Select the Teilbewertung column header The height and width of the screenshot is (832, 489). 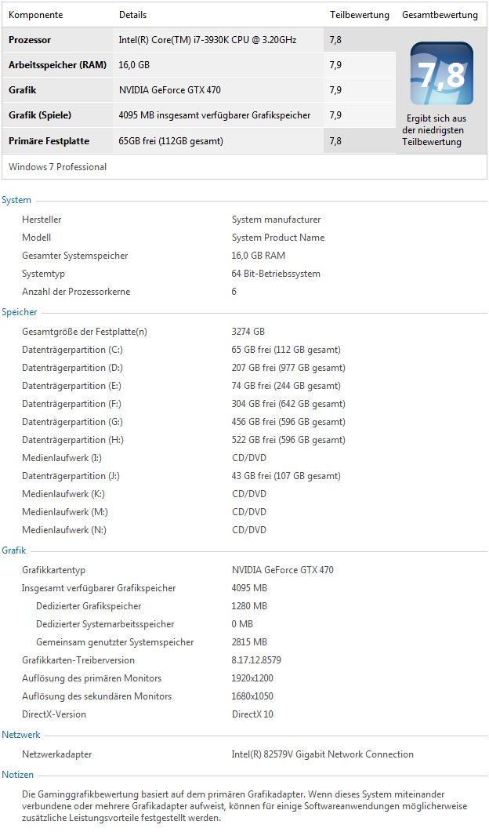(359, 15)
